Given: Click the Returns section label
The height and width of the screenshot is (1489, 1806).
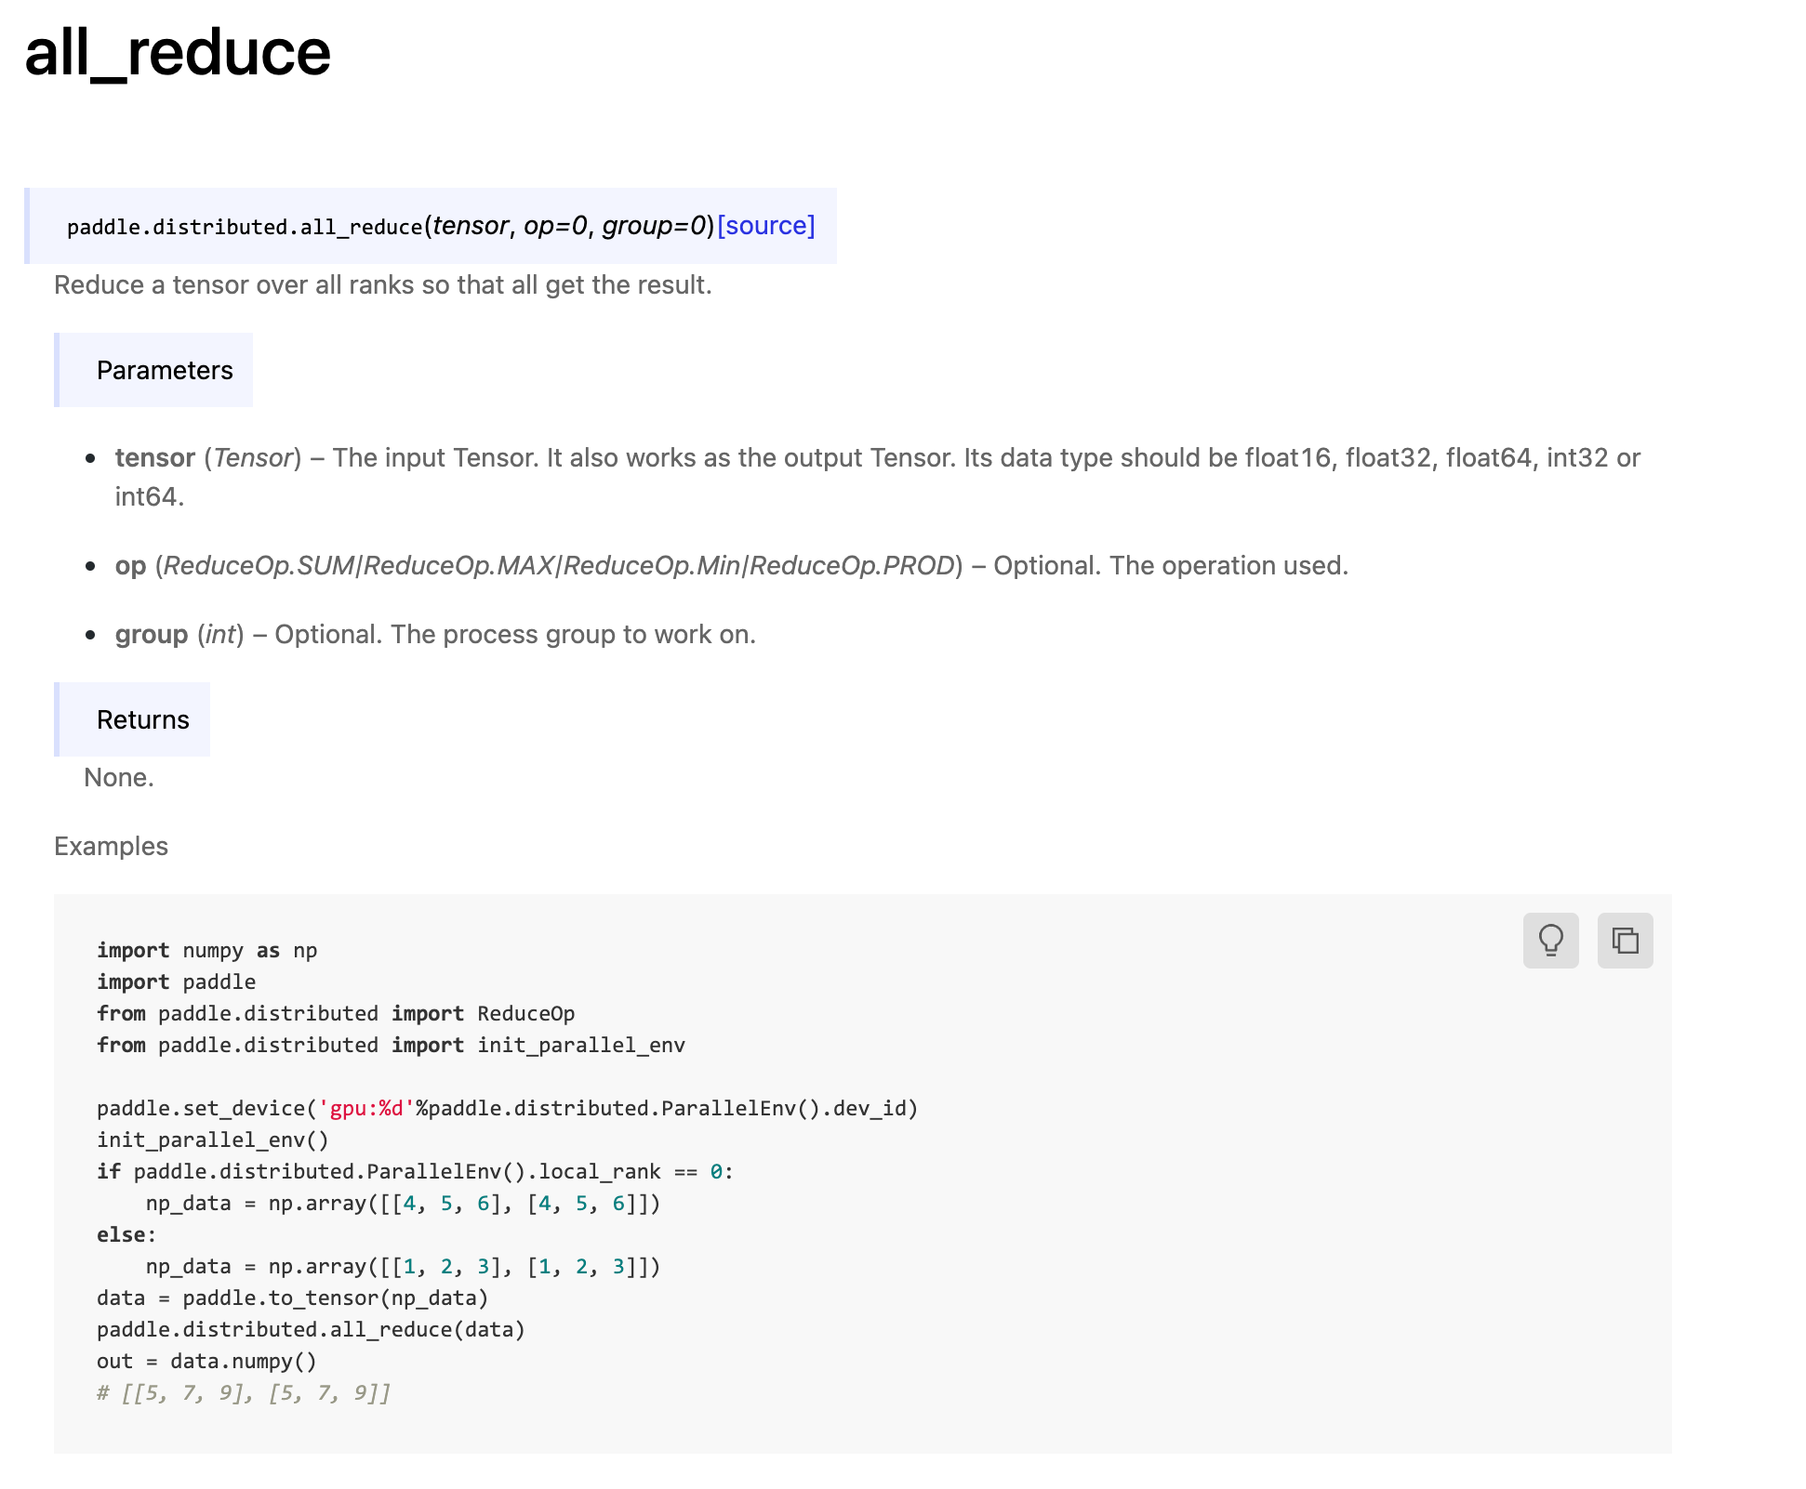Looking at the screenshot, I should tap(142, 719).
